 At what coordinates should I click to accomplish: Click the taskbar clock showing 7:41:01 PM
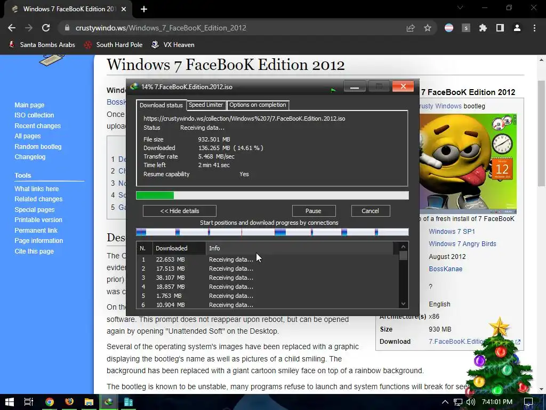point(497,402)
